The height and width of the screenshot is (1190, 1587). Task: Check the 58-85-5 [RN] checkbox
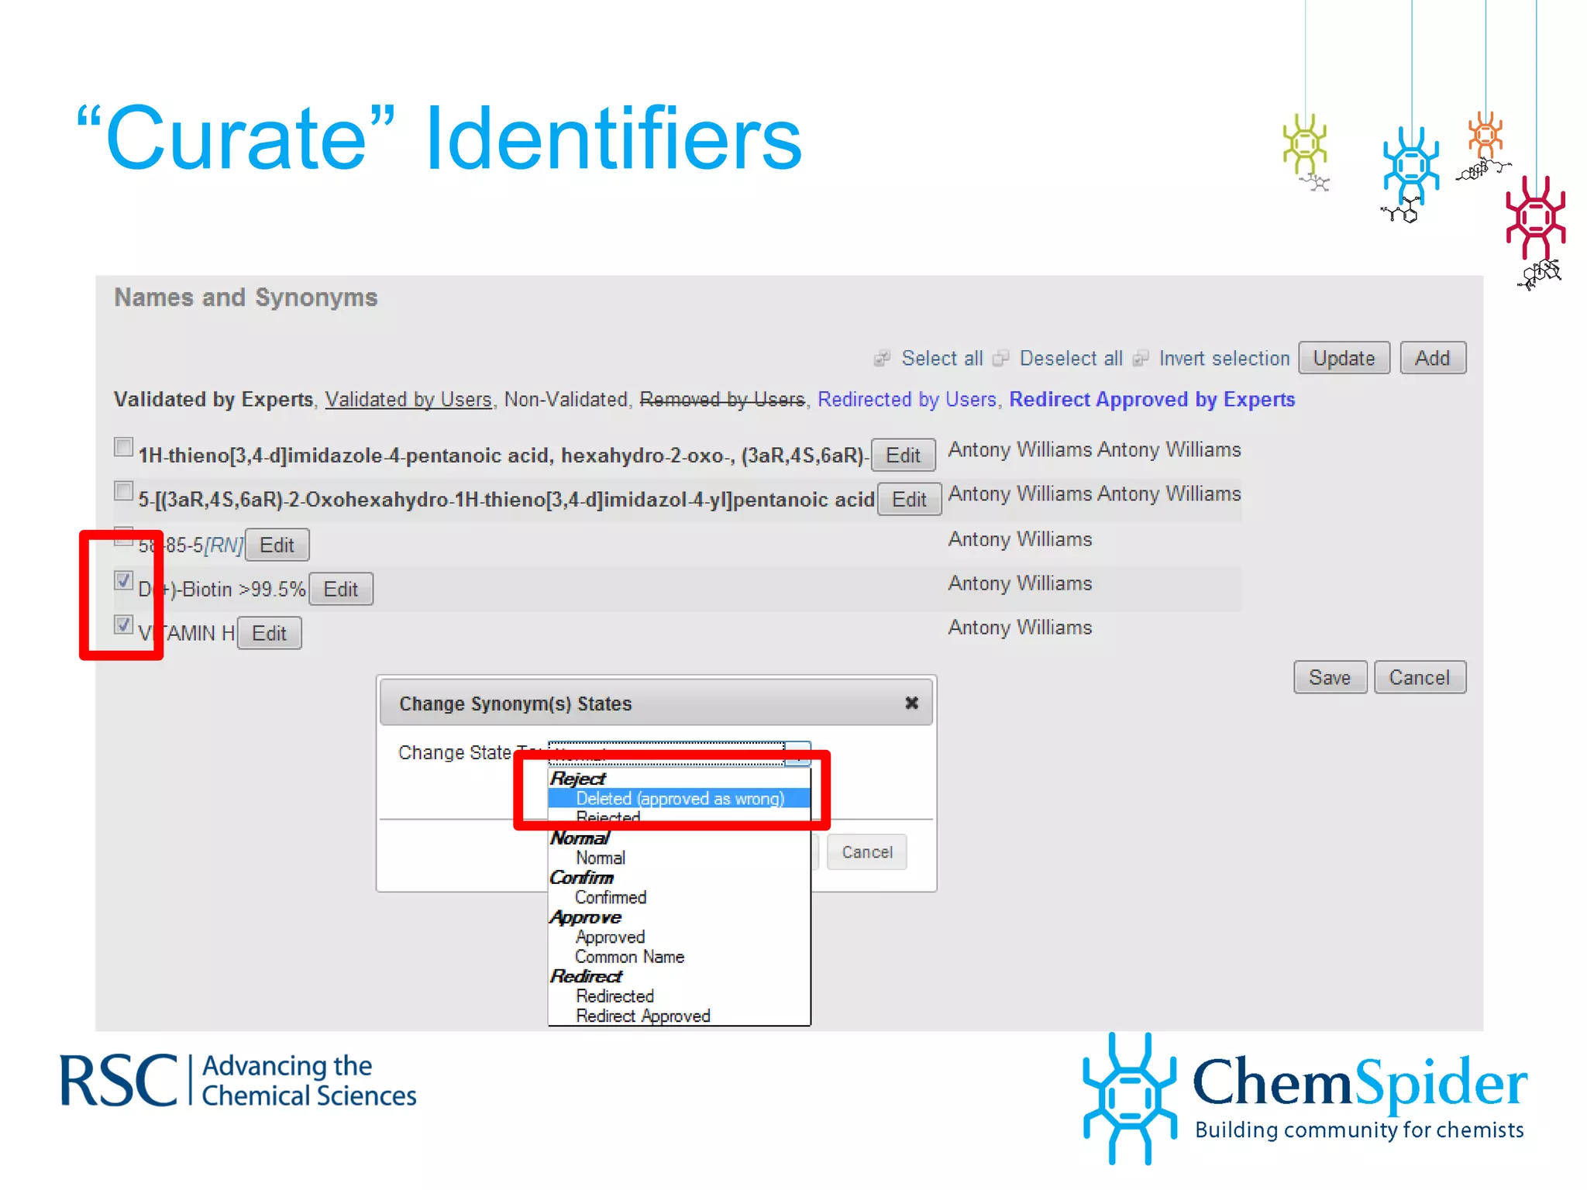pyautogui.click(x=123, y=536)
